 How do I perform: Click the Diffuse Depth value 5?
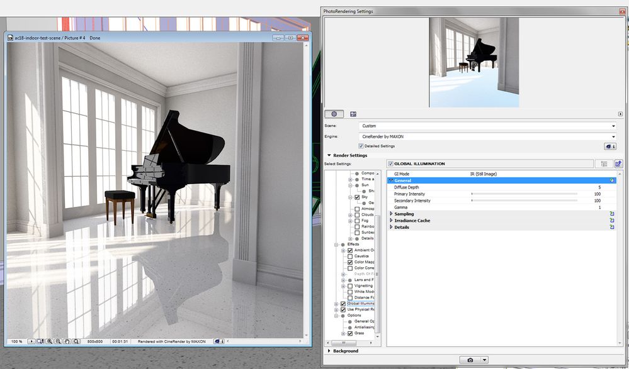coord(599,187)
